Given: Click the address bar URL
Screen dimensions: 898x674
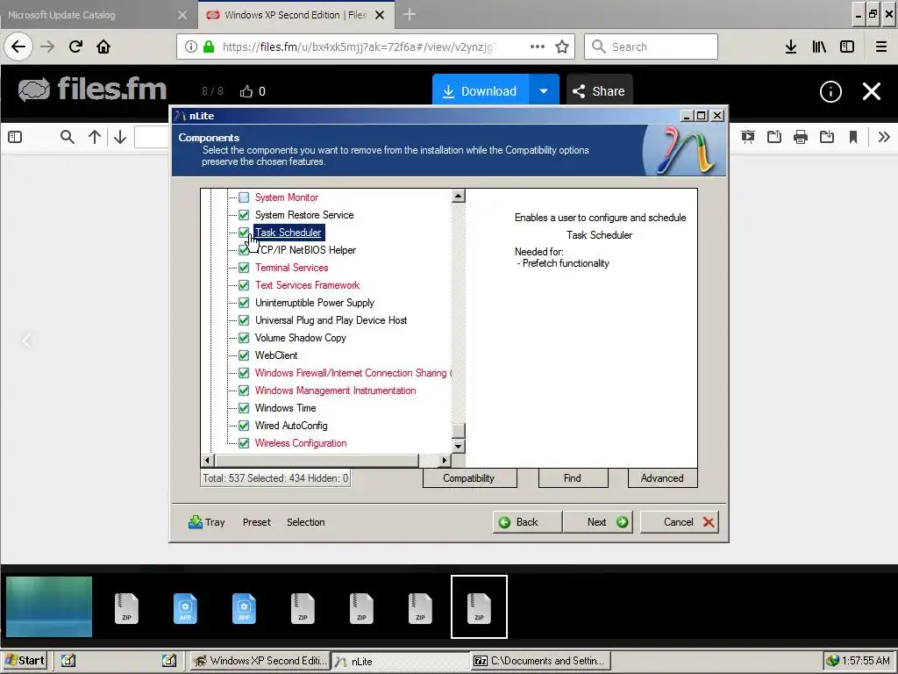Looking at the screenshot, I should click(358, 47).
